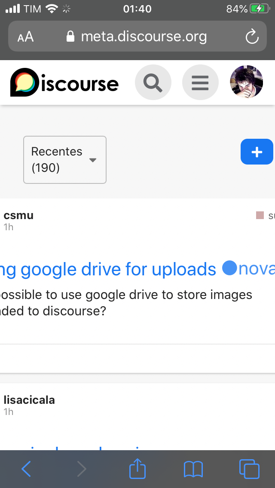
Task: Open lisacicala user profile
Action: pos(29,400)
